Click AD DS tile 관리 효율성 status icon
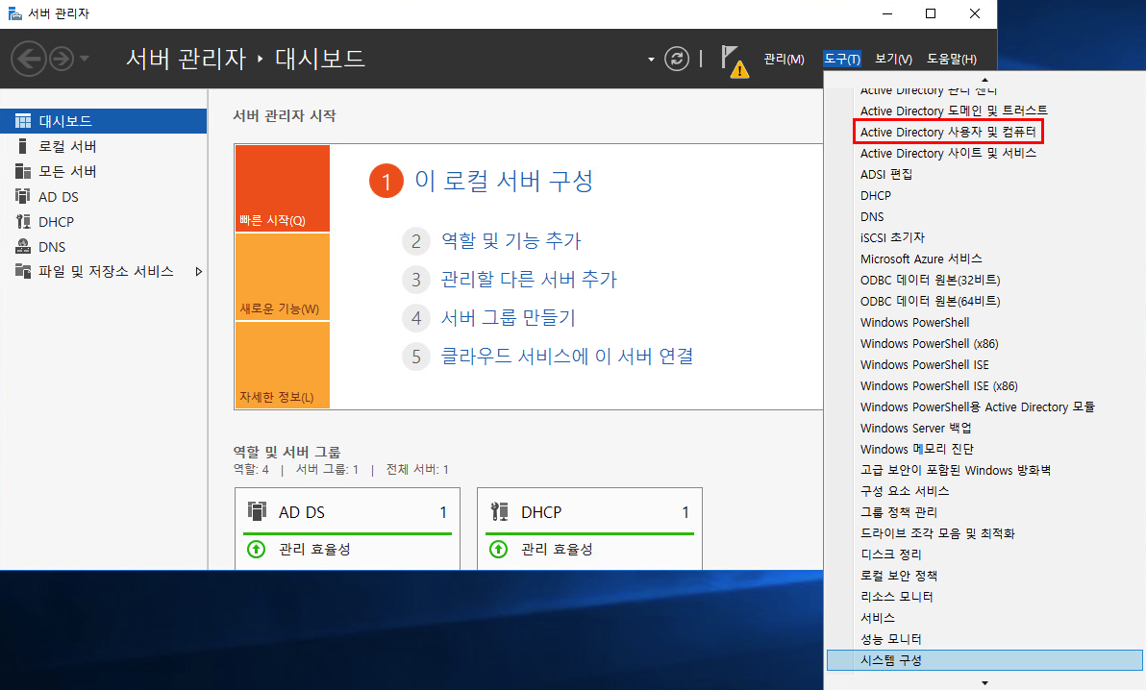This screenshot has height=690, width=1146. [256, 549]
